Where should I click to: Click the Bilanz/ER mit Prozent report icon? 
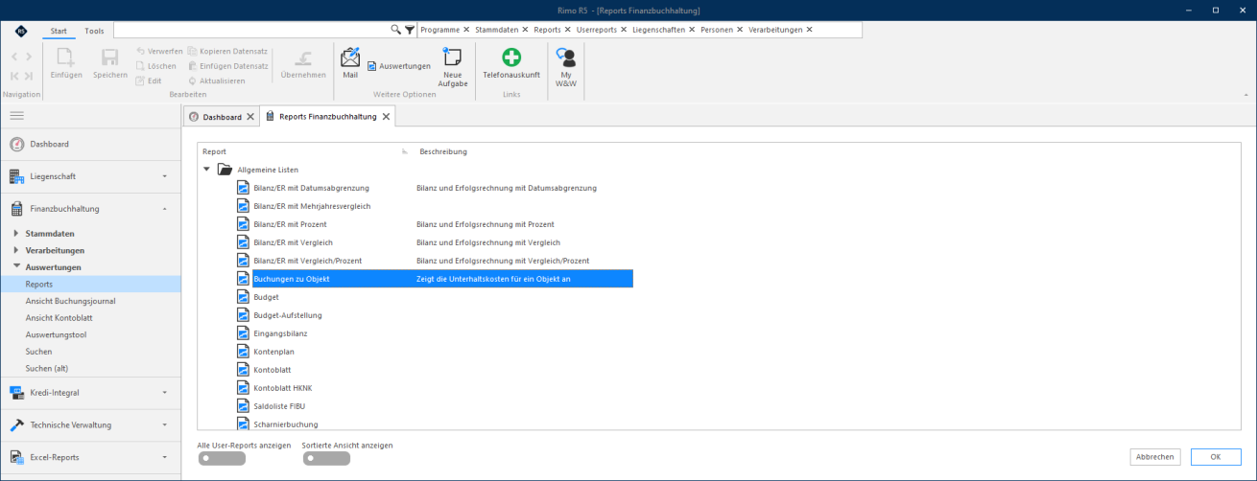click(243, 223)
